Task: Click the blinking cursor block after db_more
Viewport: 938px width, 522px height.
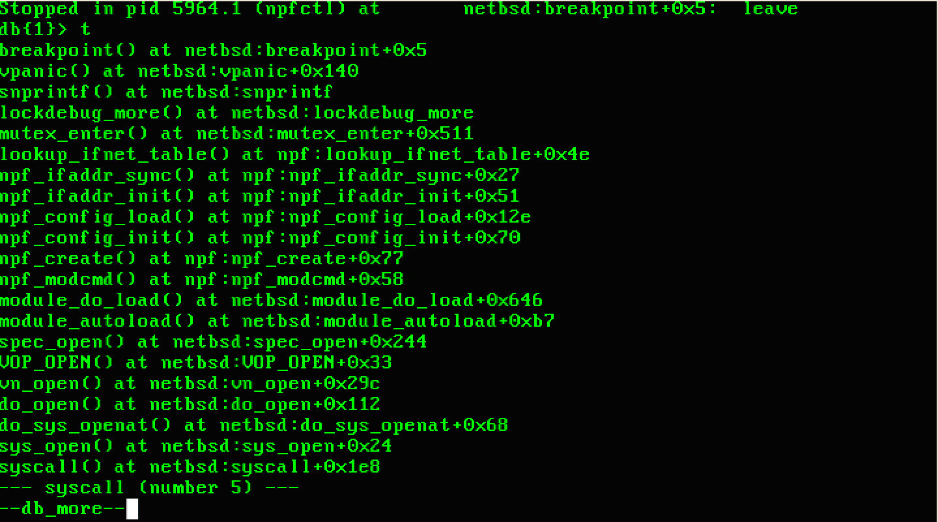Action: coord(132,509)
